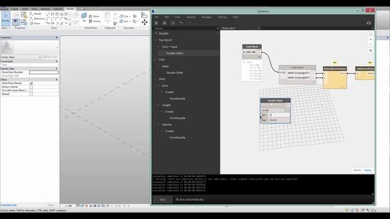The height and width of the screenshot is (219, 390).
Task: Switch canvas to Node navigation mode
Action: pos(368,170)
